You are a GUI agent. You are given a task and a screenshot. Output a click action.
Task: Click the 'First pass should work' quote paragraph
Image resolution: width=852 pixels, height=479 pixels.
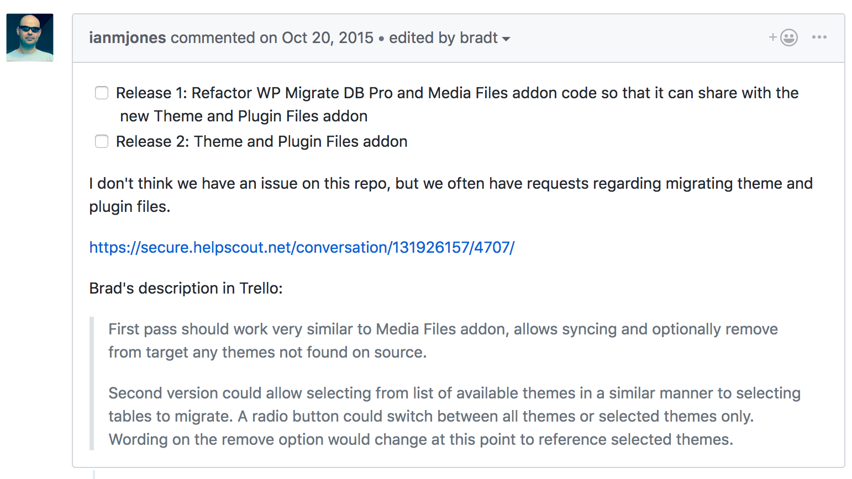443,340
